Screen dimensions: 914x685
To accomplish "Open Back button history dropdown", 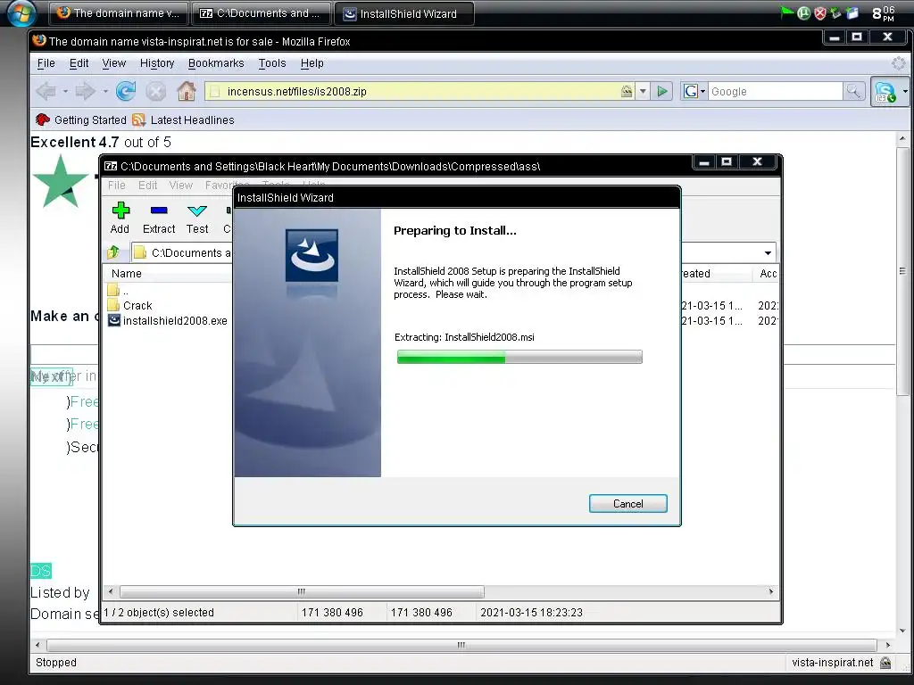I will click(65, 92).
